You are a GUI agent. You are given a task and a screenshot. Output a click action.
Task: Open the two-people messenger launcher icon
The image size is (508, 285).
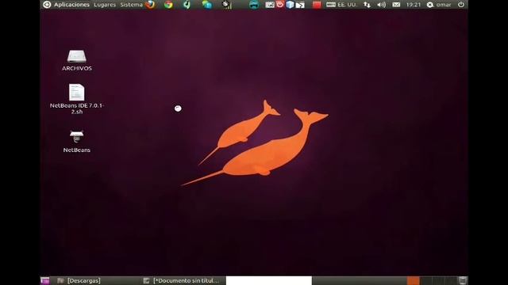(x=206, y=5)
